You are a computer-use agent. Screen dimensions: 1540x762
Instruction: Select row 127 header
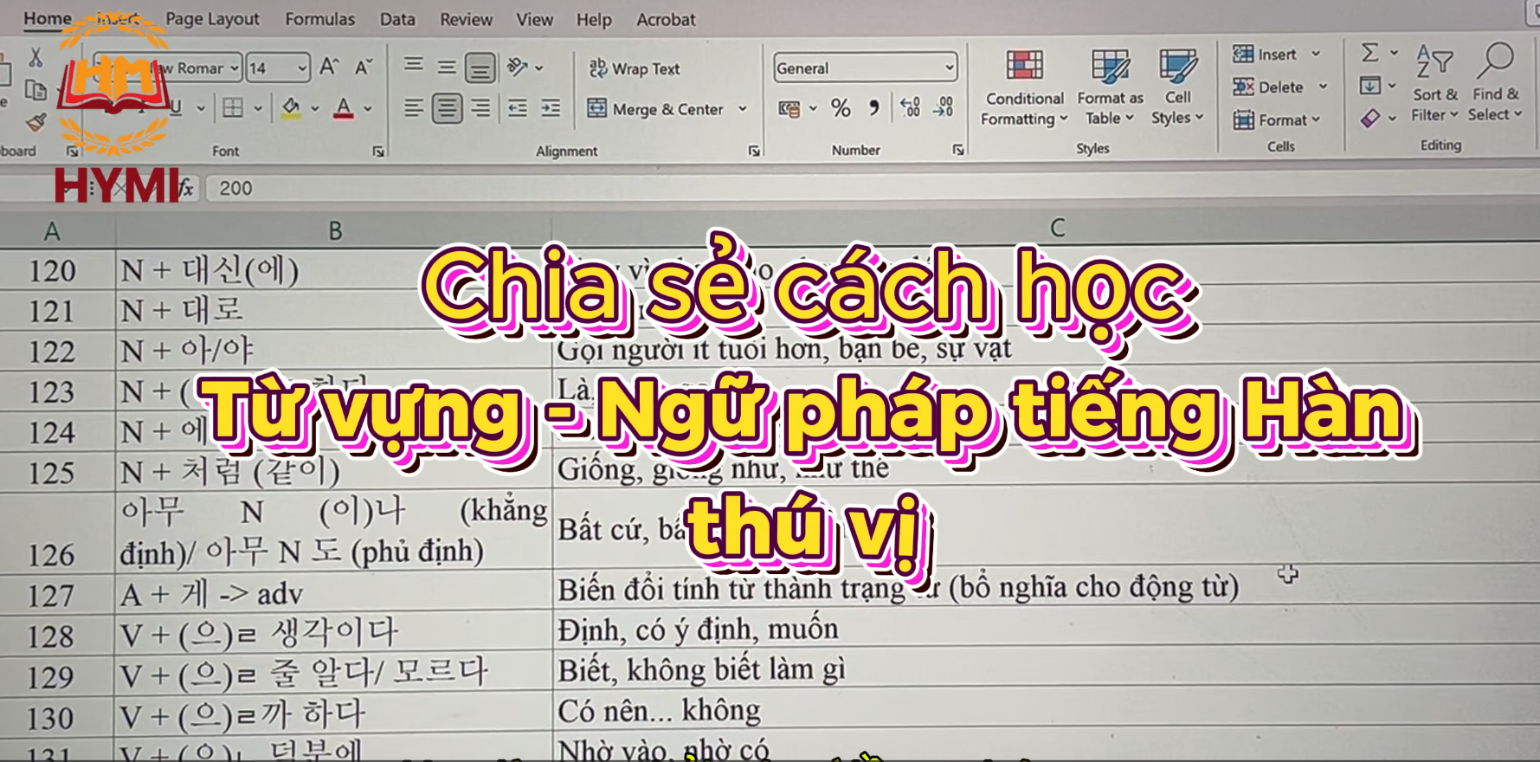[51, 595]
